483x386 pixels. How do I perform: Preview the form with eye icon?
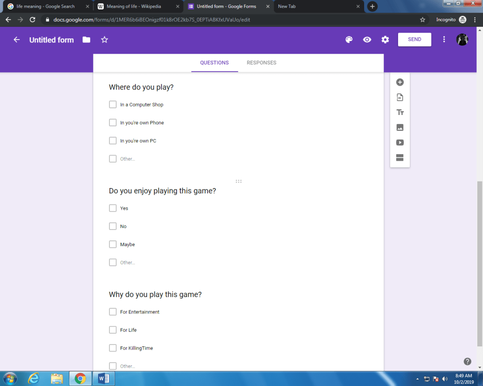367,40
